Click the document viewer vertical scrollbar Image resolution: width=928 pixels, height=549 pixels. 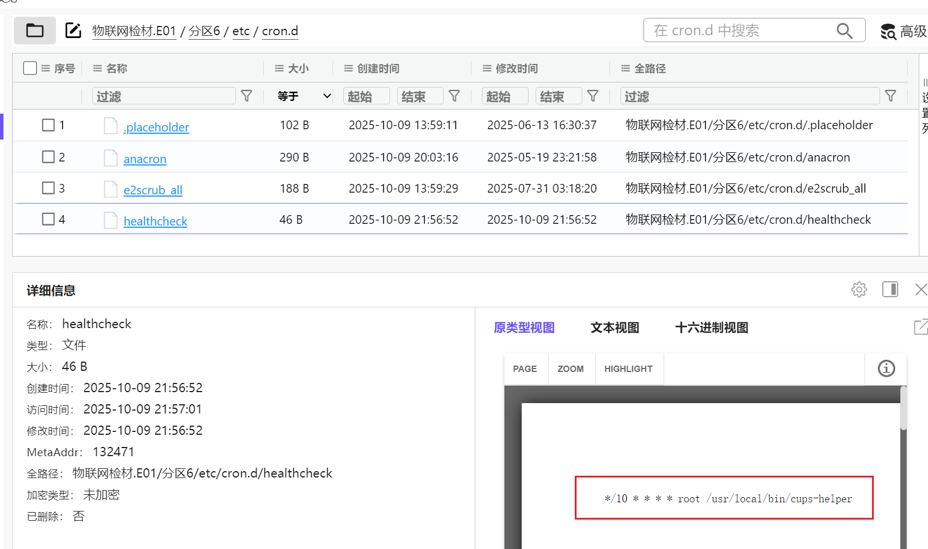[x=903, y=409]
